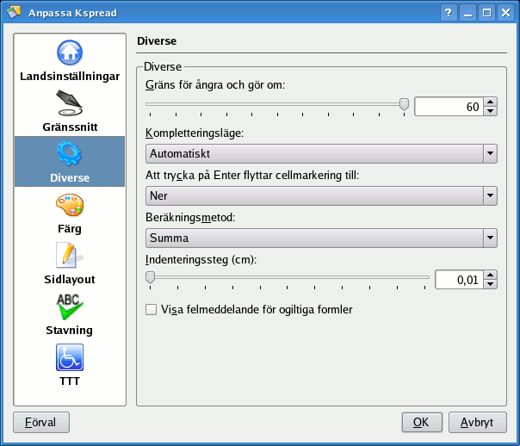Open Färg settings via palette icon
Viewport: 520px width, 446px height.
pos(70,206)
